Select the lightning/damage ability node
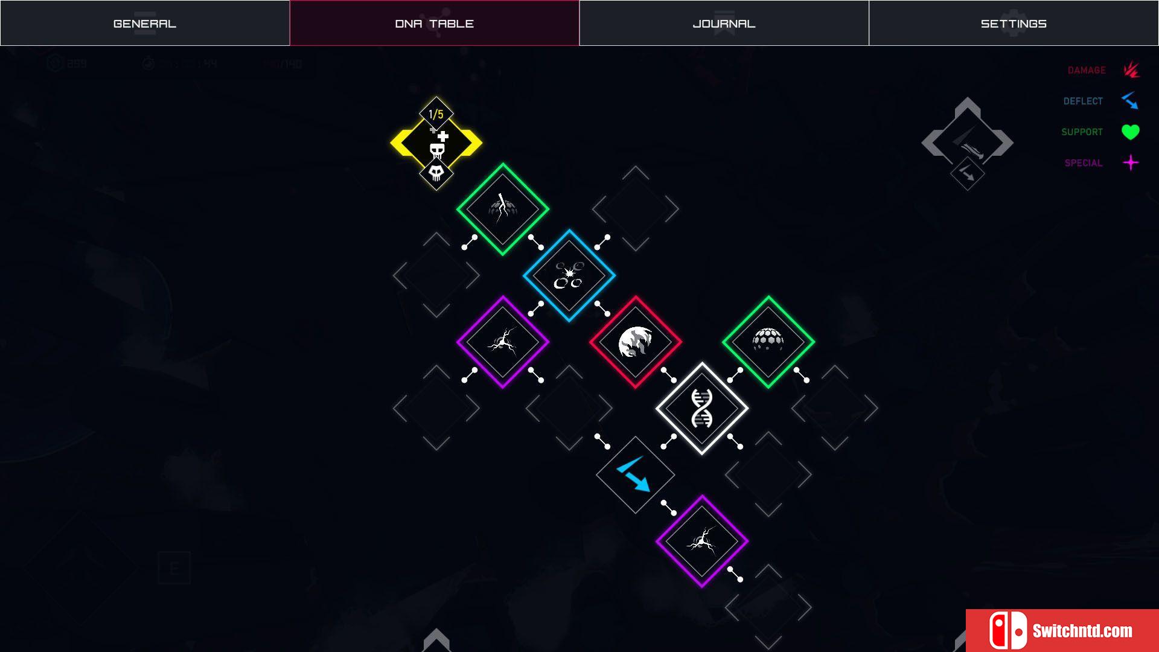 [x=503, y=208]
